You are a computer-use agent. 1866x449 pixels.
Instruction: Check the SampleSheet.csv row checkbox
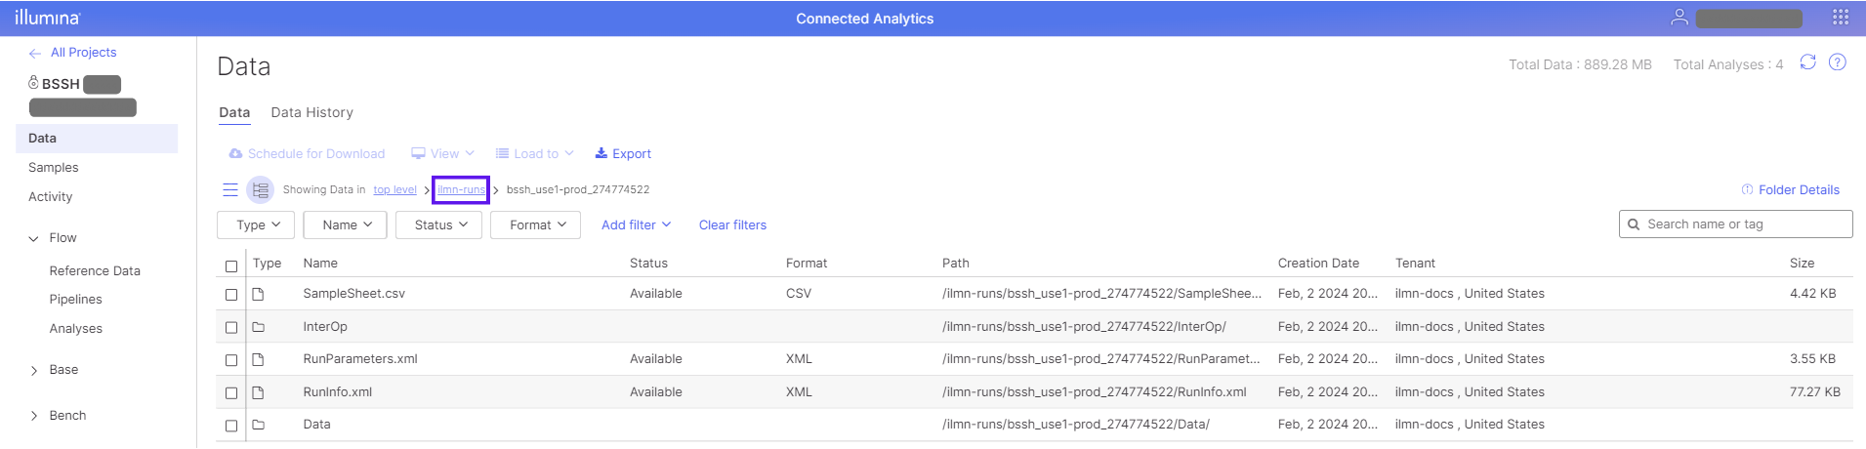[x=231, y=294]
